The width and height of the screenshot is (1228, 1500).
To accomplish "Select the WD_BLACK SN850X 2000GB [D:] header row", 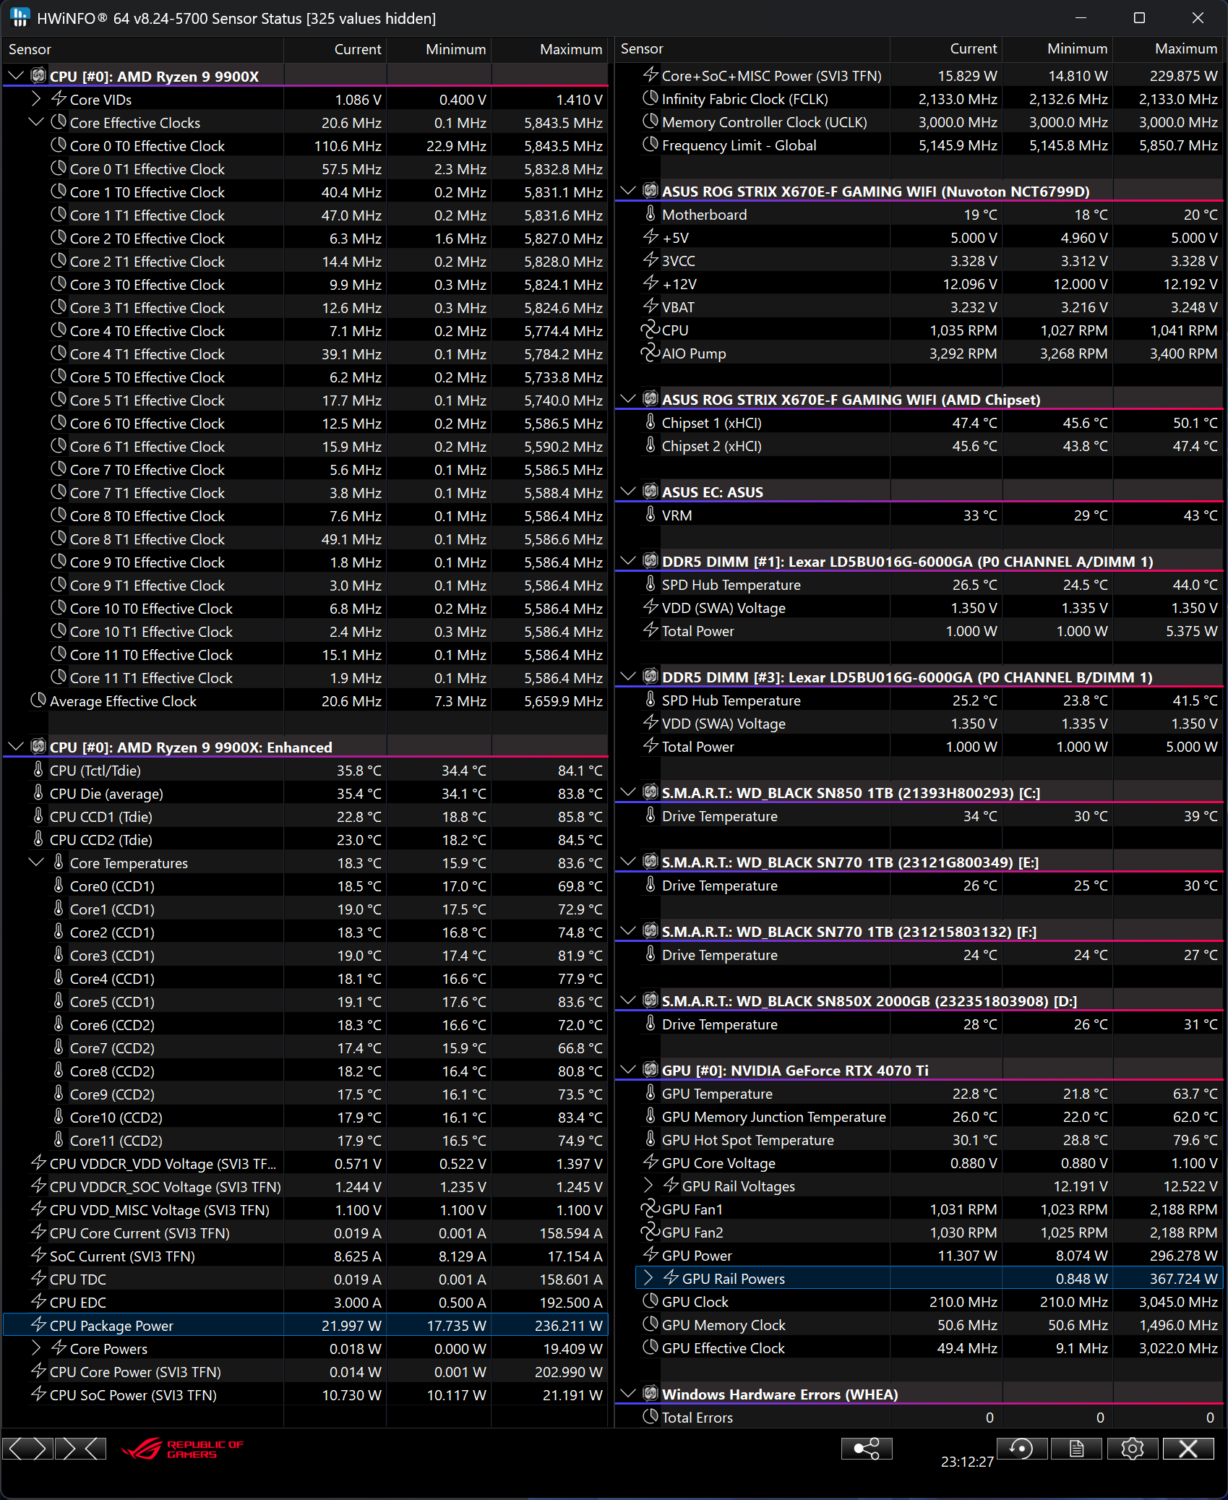I will click(x=919, y=1000).
